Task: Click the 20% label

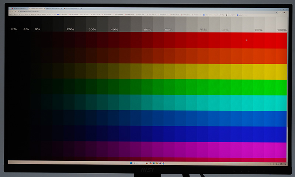Action: click(x=70, y=29)
